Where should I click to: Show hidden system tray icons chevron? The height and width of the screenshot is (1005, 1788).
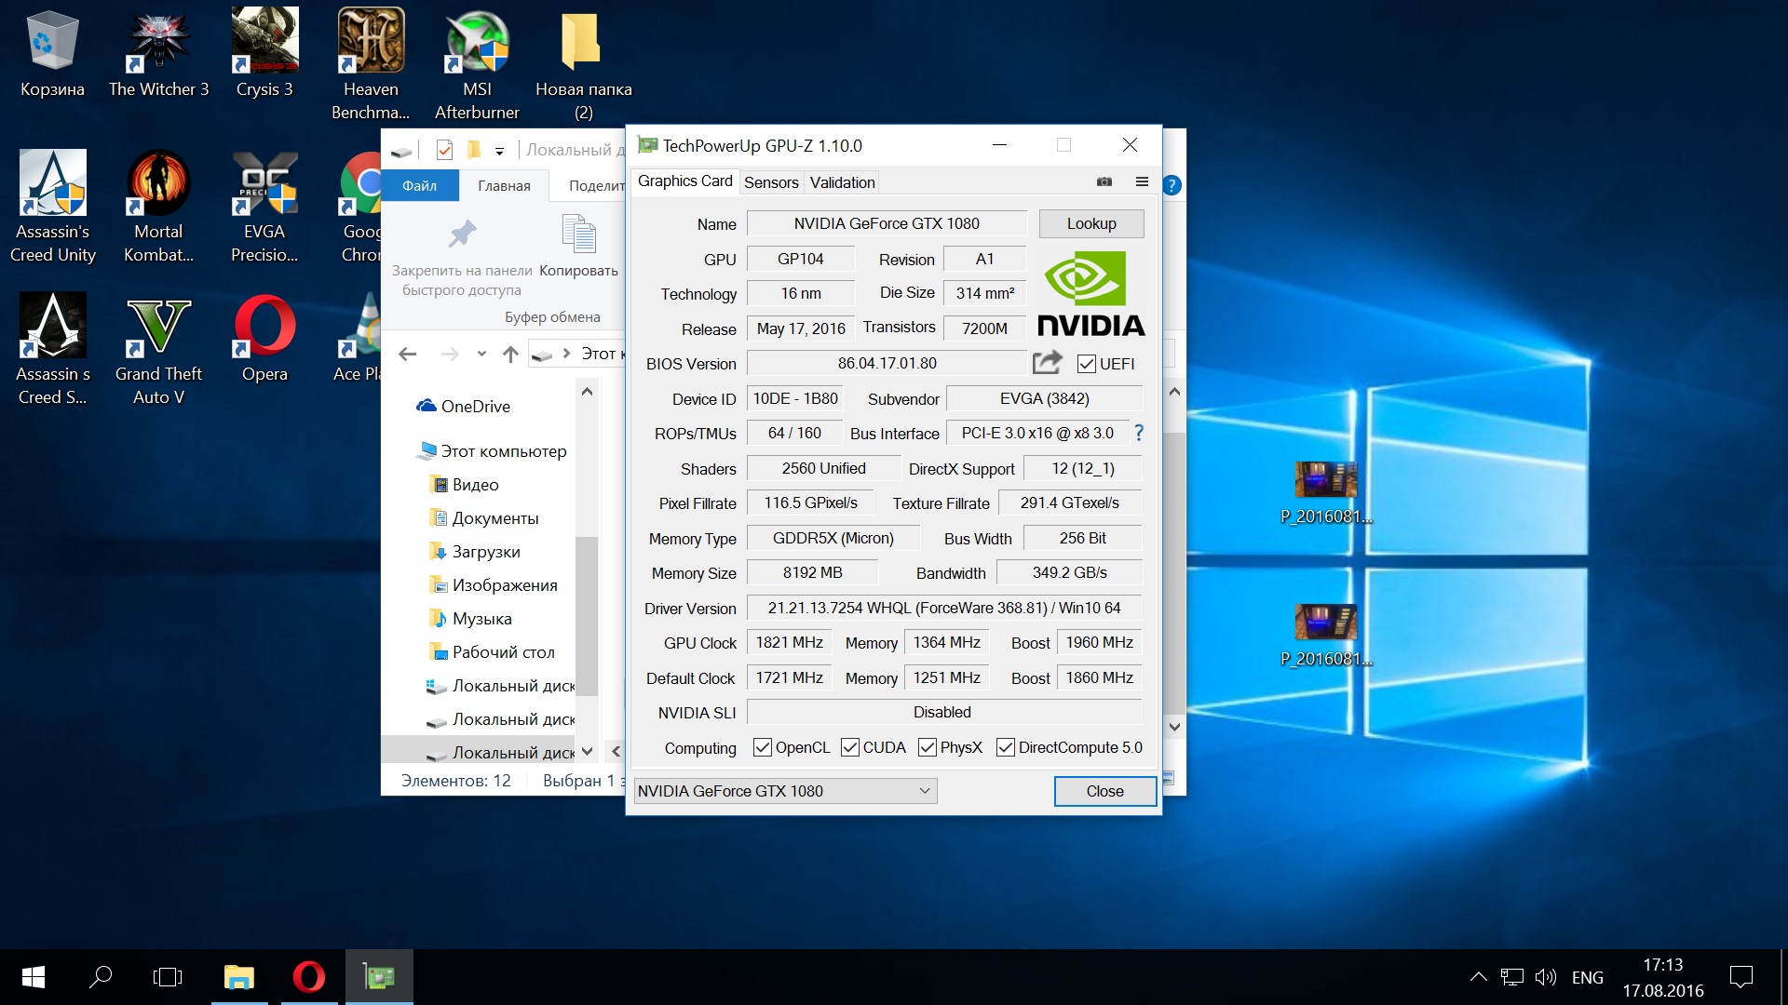1478,977
